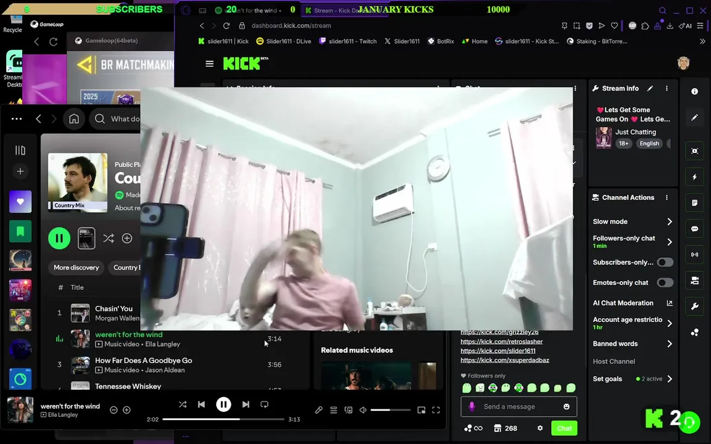Toggle repeat in Spotify bottom player
The width and height of the screenshot is (711, 444).
coord(264,404)
